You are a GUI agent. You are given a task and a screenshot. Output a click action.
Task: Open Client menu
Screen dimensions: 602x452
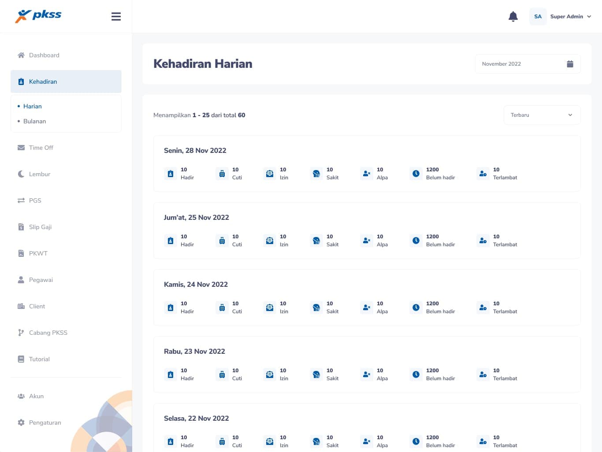(x=66, y=306)
